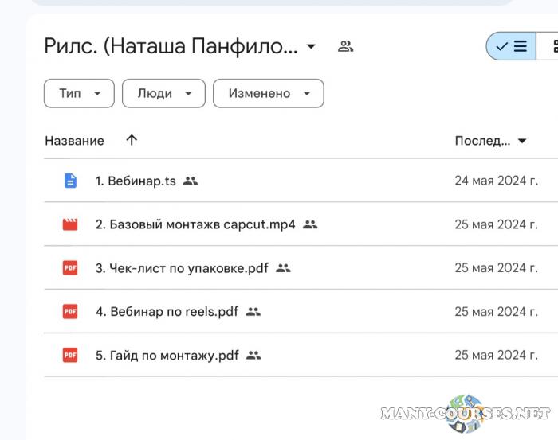Click the PDF icon of Вебинар по reels
Screen dimensions: 558x440
70,312
